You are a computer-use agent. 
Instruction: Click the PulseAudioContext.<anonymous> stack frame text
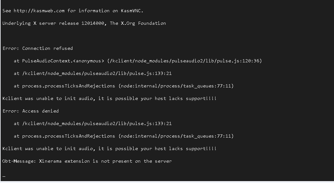63,61
